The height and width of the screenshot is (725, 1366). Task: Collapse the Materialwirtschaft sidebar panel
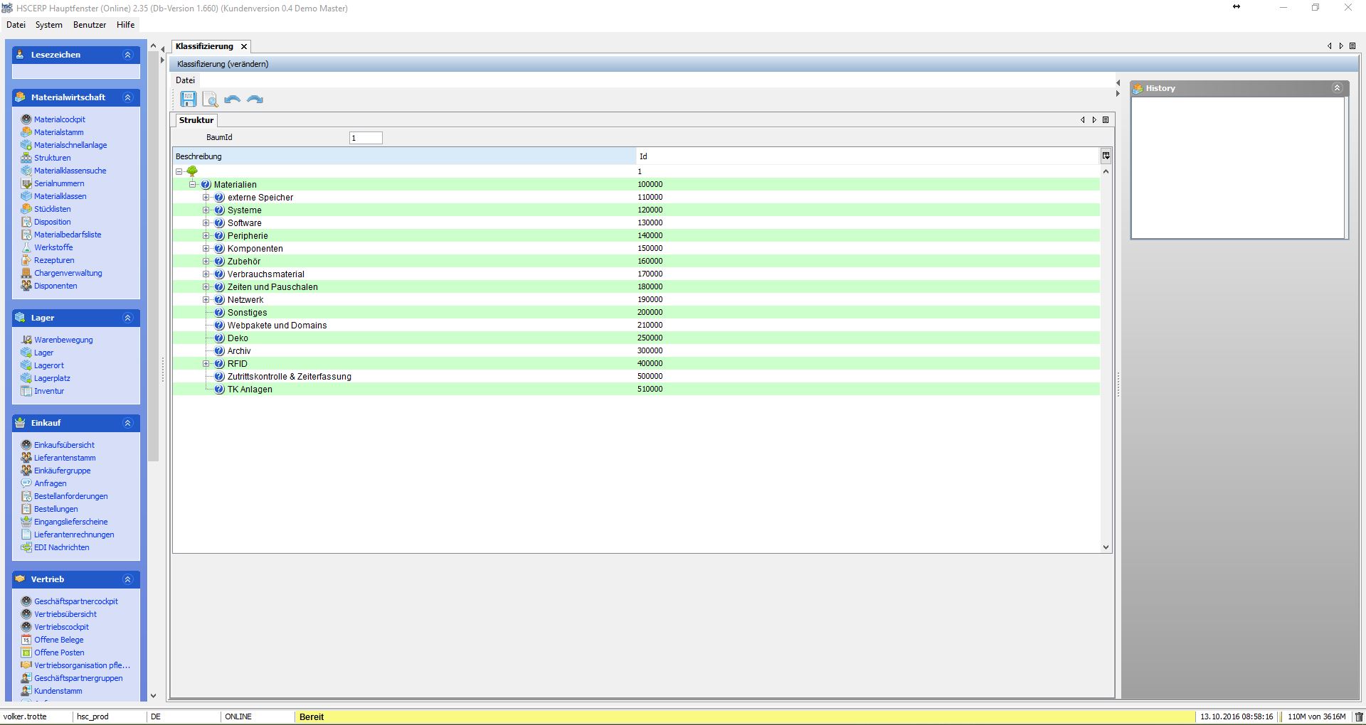click(128, 97)
